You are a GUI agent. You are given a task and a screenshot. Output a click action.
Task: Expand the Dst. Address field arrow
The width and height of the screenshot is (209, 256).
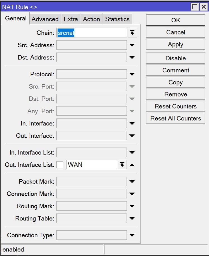click(x=132, y=58)
